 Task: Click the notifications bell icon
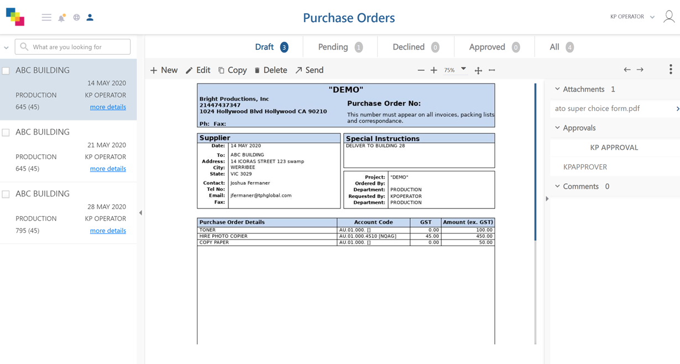(x=61, y=18)
